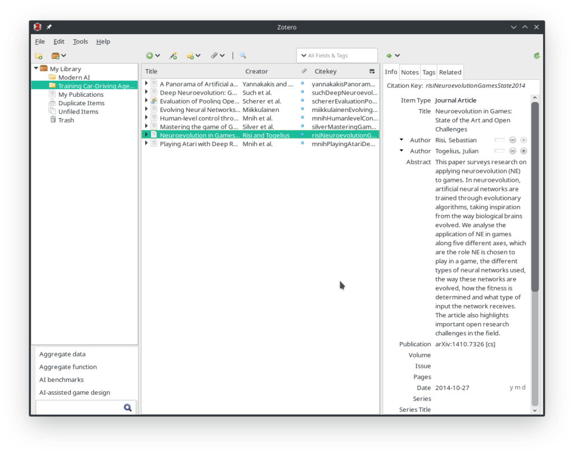
Task: Switch to the Info tab
Action: click(391, 72)
